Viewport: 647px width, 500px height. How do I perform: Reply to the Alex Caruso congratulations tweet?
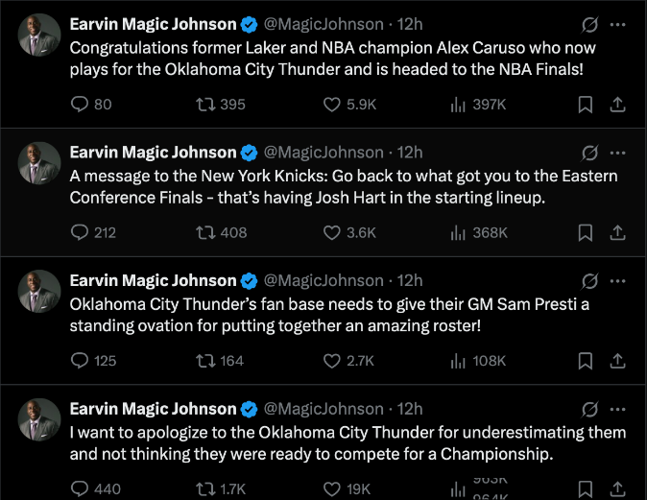(80, 104)
